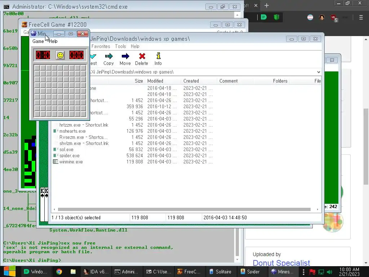Click FreeCell title bar icon
Screen dimensions: 369x277
(24, 25)
